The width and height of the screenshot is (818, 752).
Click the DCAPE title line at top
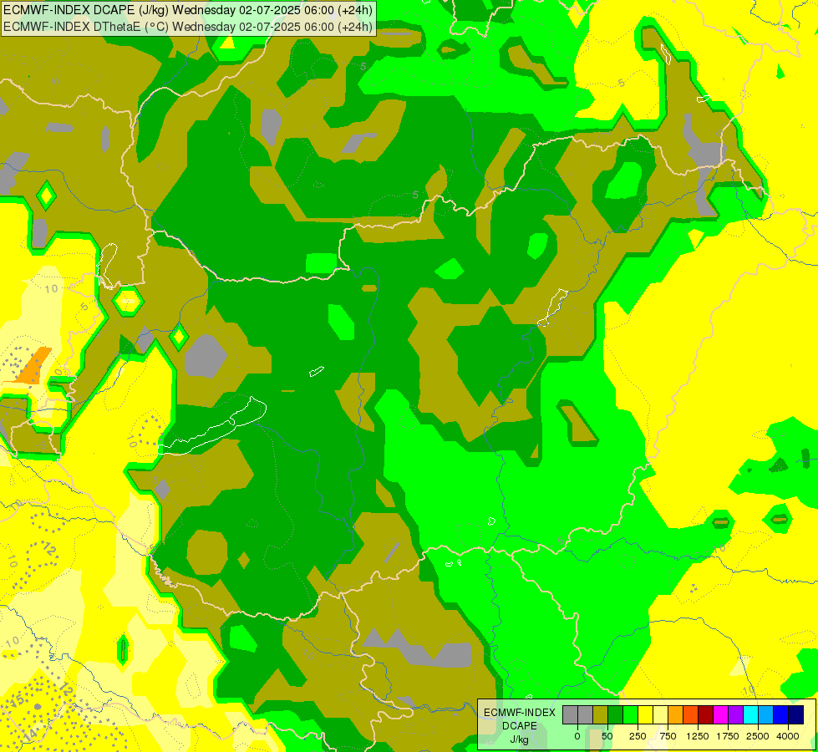pos(188,9)
